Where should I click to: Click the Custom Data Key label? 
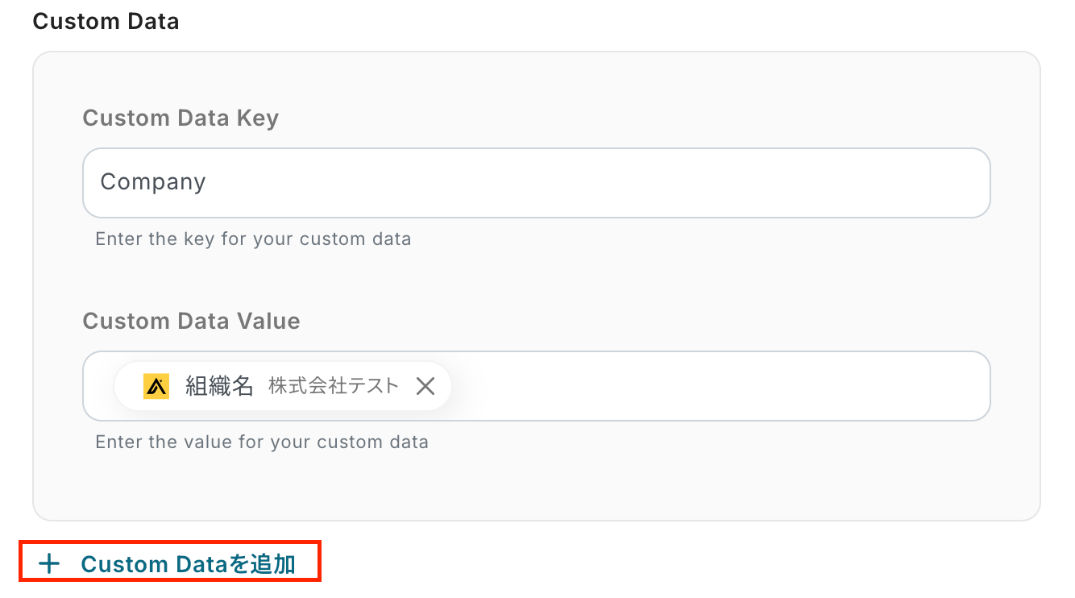[x=181, y=118]
